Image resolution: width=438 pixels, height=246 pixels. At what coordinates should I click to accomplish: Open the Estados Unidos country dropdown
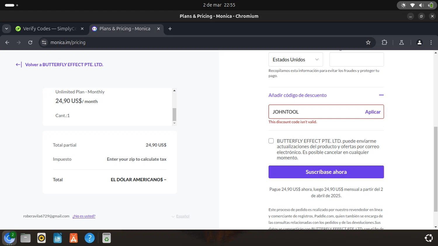coord(296,60)
